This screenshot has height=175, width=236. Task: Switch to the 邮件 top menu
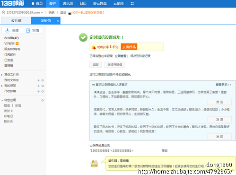tap(52, 4)
